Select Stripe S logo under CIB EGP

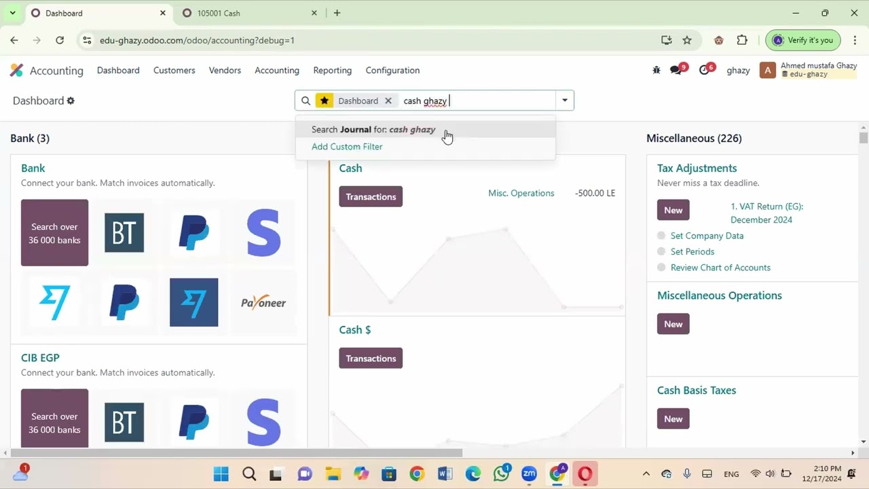(263, 422)
